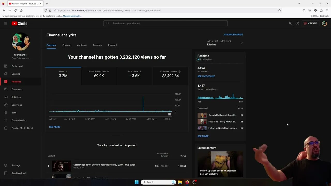Open a new browser tab

(47, 4)
